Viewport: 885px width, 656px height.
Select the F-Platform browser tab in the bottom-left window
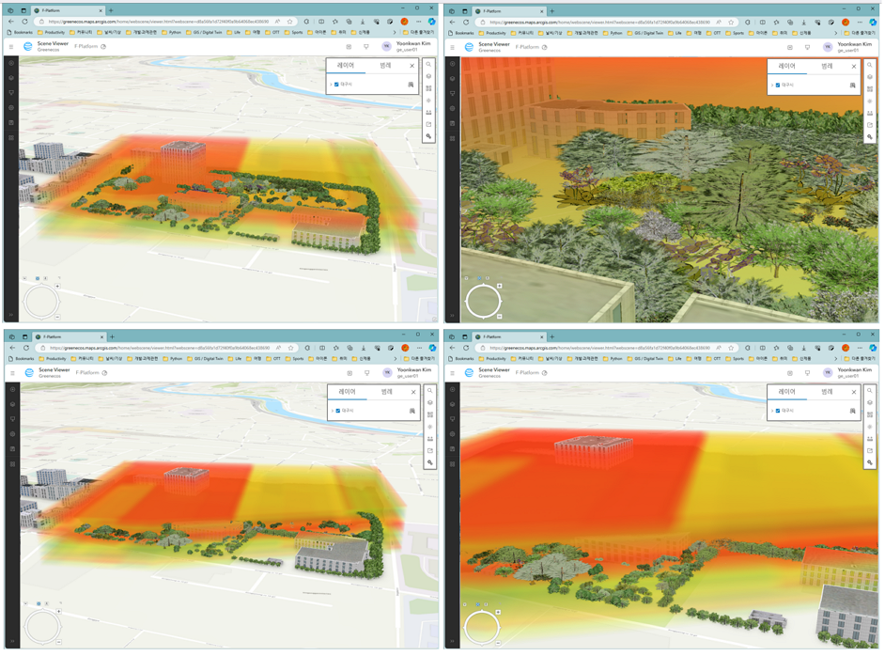[x=69, y=336]
